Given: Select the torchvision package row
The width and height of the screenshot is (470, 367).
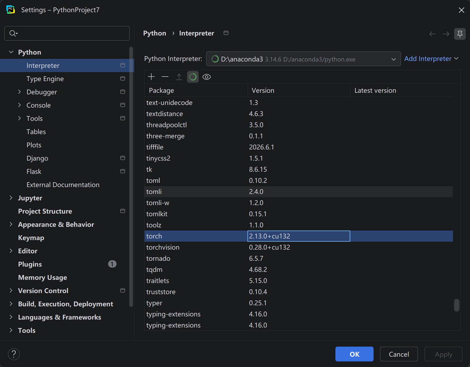Looking at the screenshot, I should (x=299, y=247).
